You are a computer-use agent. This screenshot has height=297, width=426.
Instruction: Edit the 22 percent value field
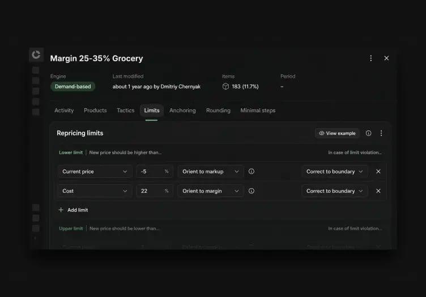pos(155,191)
